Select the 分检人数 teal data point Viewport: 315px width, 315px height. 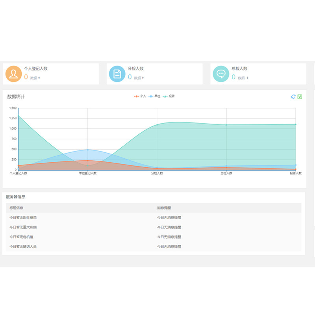[x=157, y=125]
